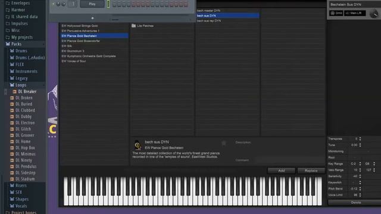Click the Transpose stepper arrows
381x214 pixels.
tap(360, 139)
